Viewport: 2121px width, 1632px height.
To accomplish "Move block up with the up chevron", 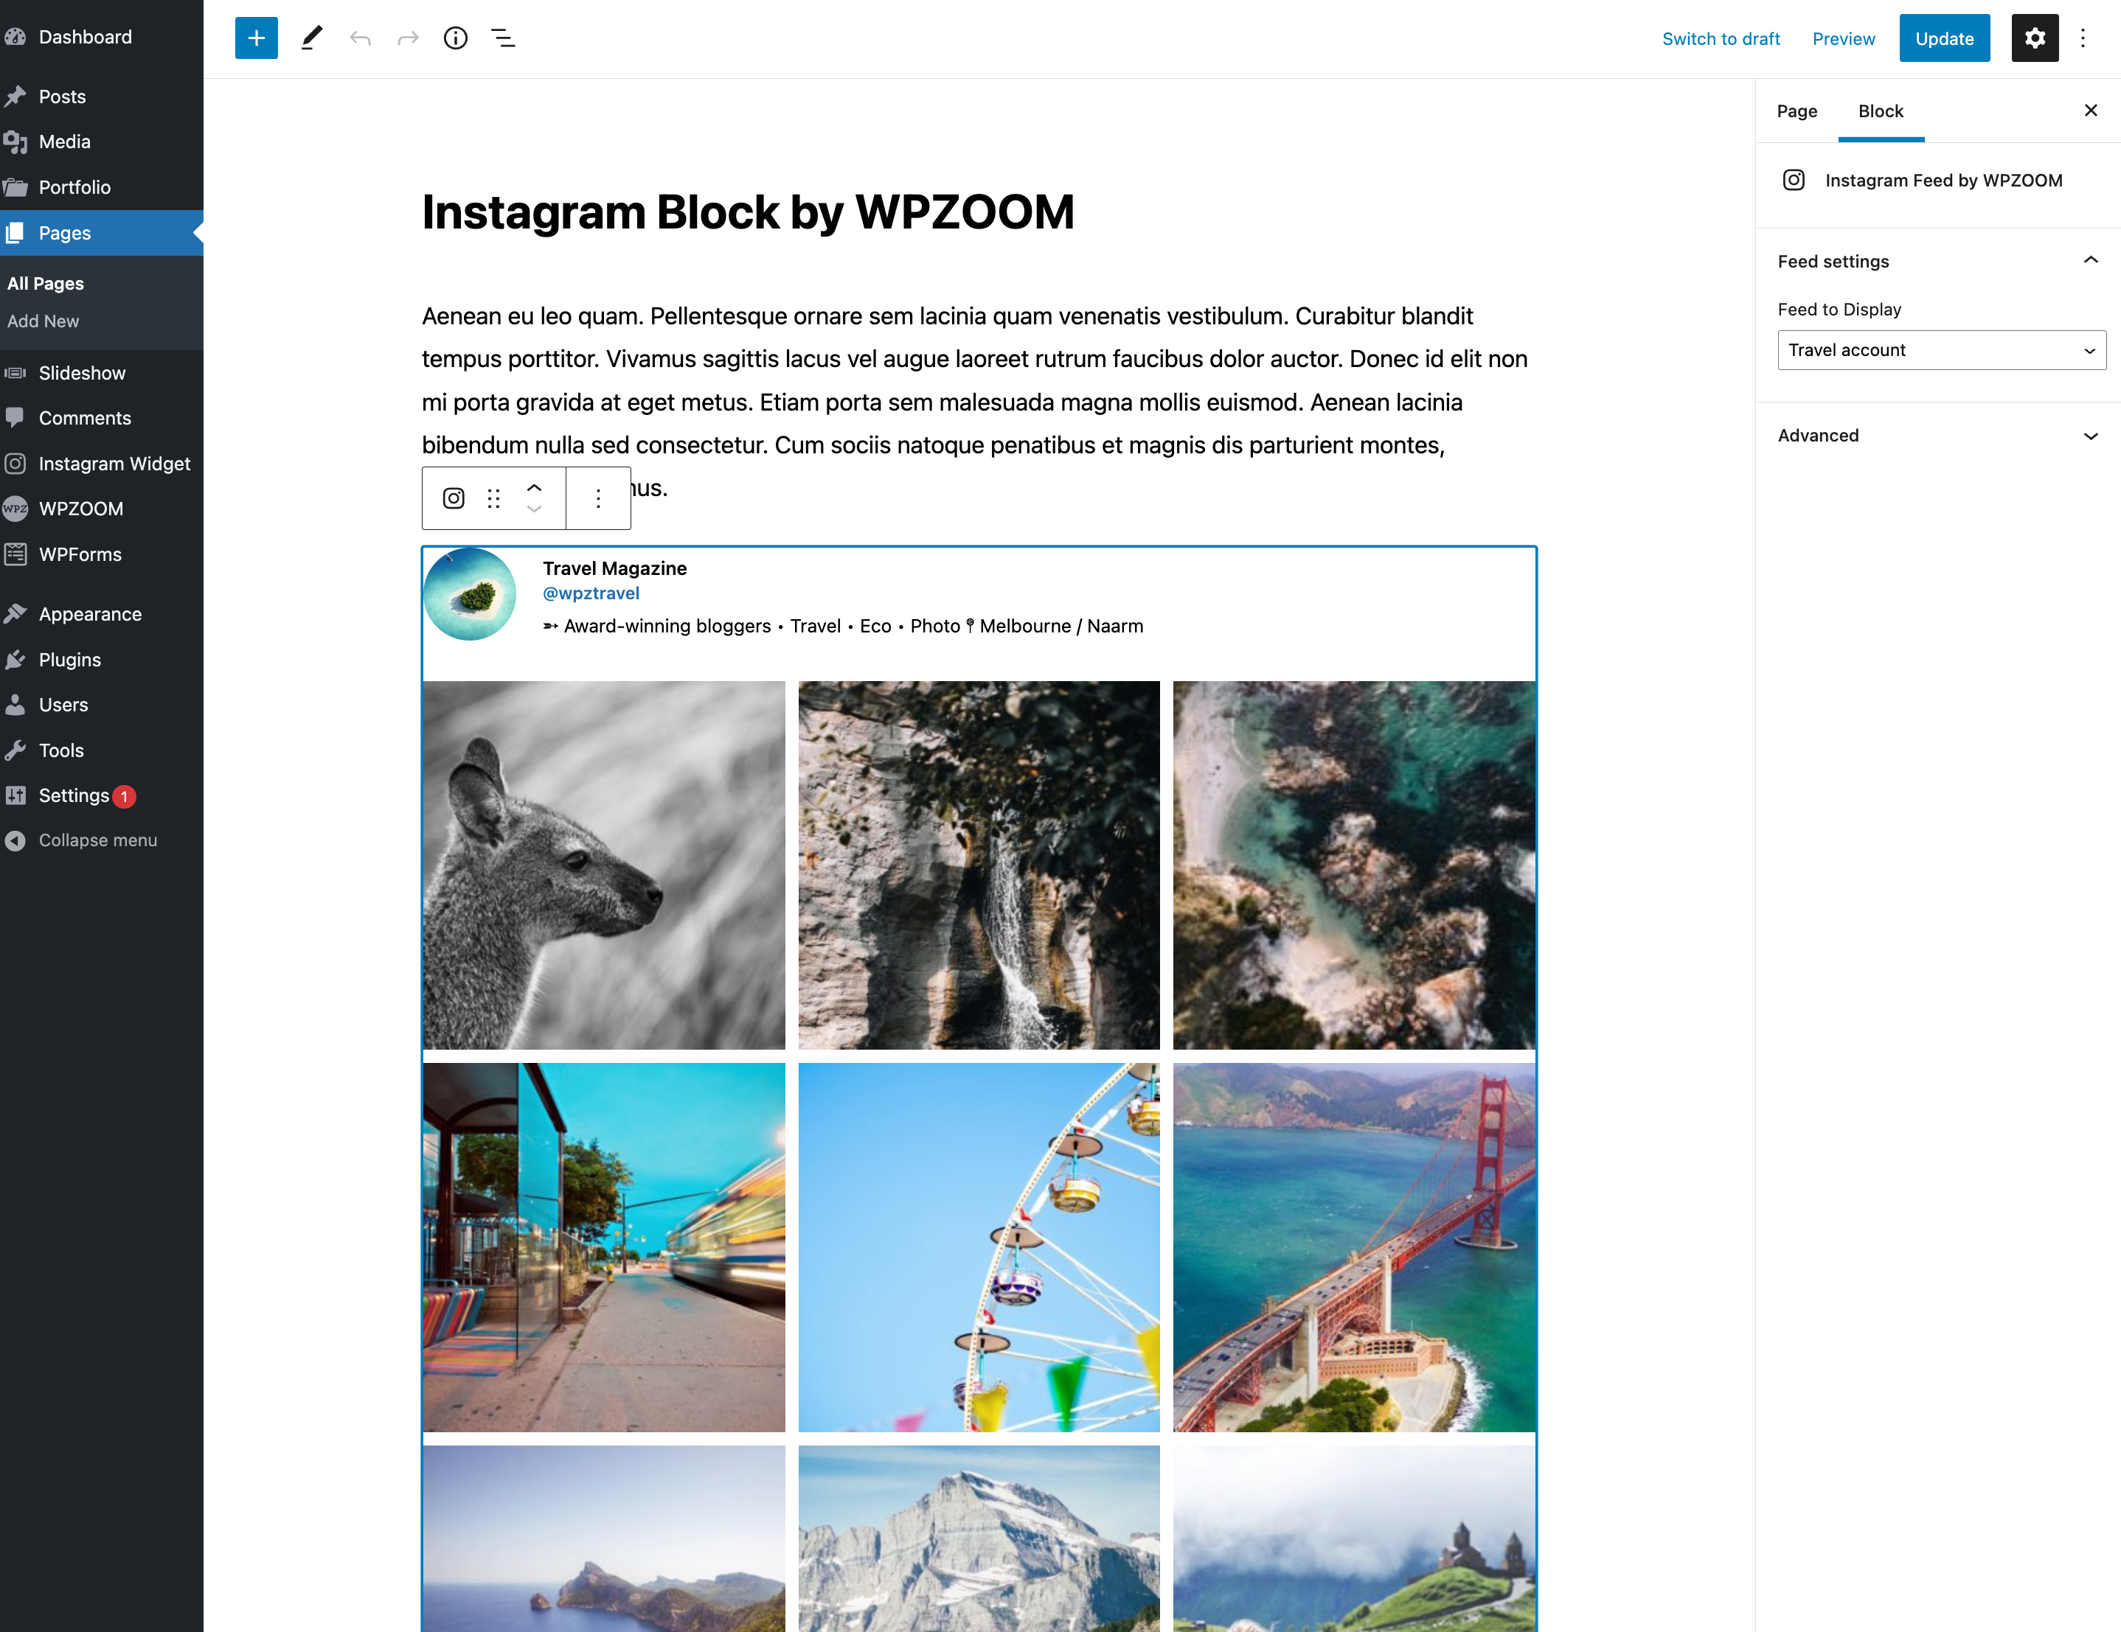I will 534,487.
